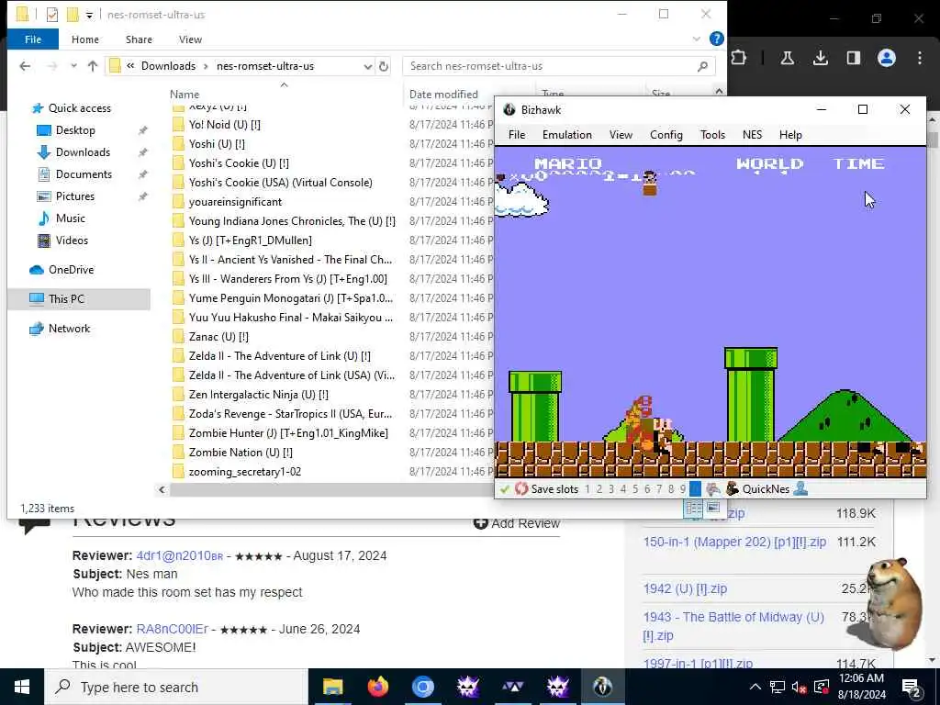Click Explorer back arrow
Viewport: 940px width, 705px height.
click(25, 66)
